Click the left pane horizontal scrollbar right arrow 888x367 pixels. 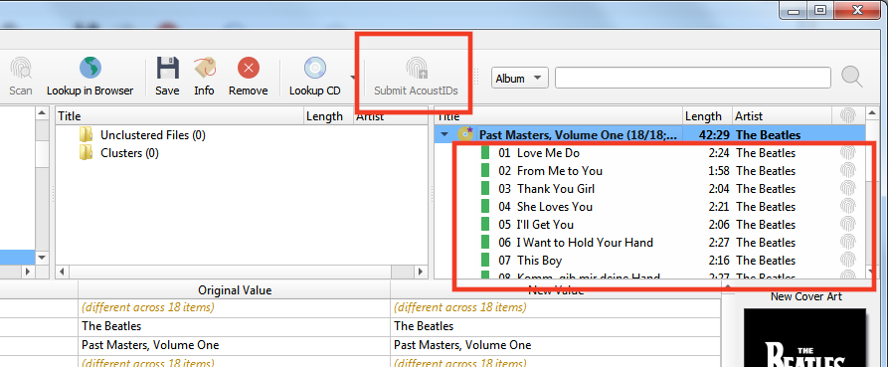click(x=420, y=272)
